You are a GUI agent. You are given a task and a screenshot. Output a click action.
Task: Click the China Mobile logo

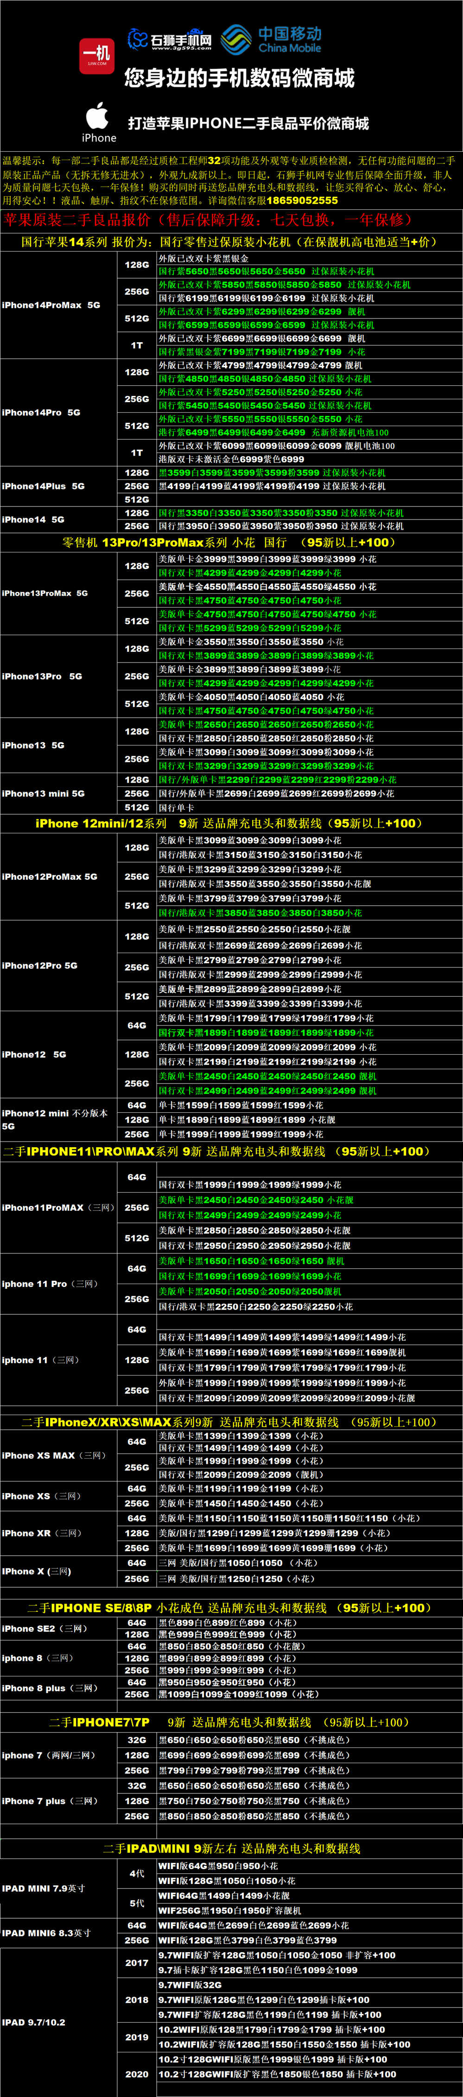271,39
